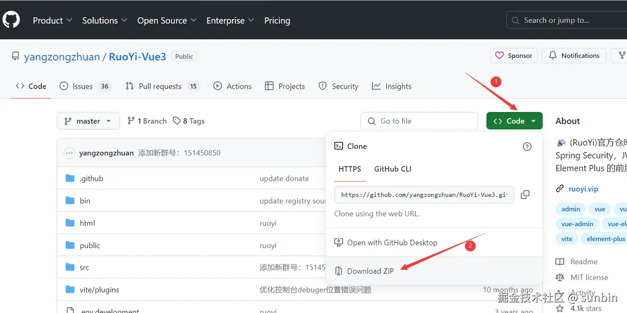Open the 1 Branch link
Image resolution: width=627 pixels, height=313 pixels.
coord(147,121)
